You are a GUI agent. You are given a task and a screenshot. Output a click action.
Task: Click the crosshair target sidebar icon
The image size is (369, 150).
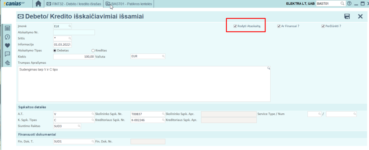7,63
